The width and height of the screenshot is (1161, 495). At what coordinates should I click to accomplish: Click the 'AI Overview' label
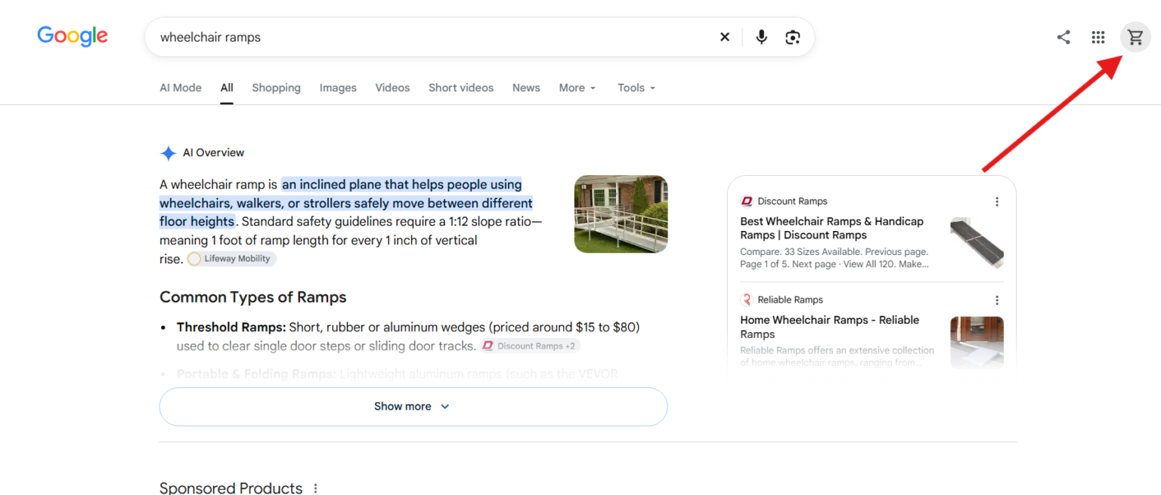213,153
